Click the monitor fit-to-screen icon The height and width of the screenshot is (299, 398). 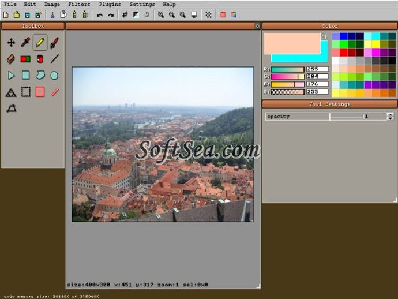[x=194, y=15]
